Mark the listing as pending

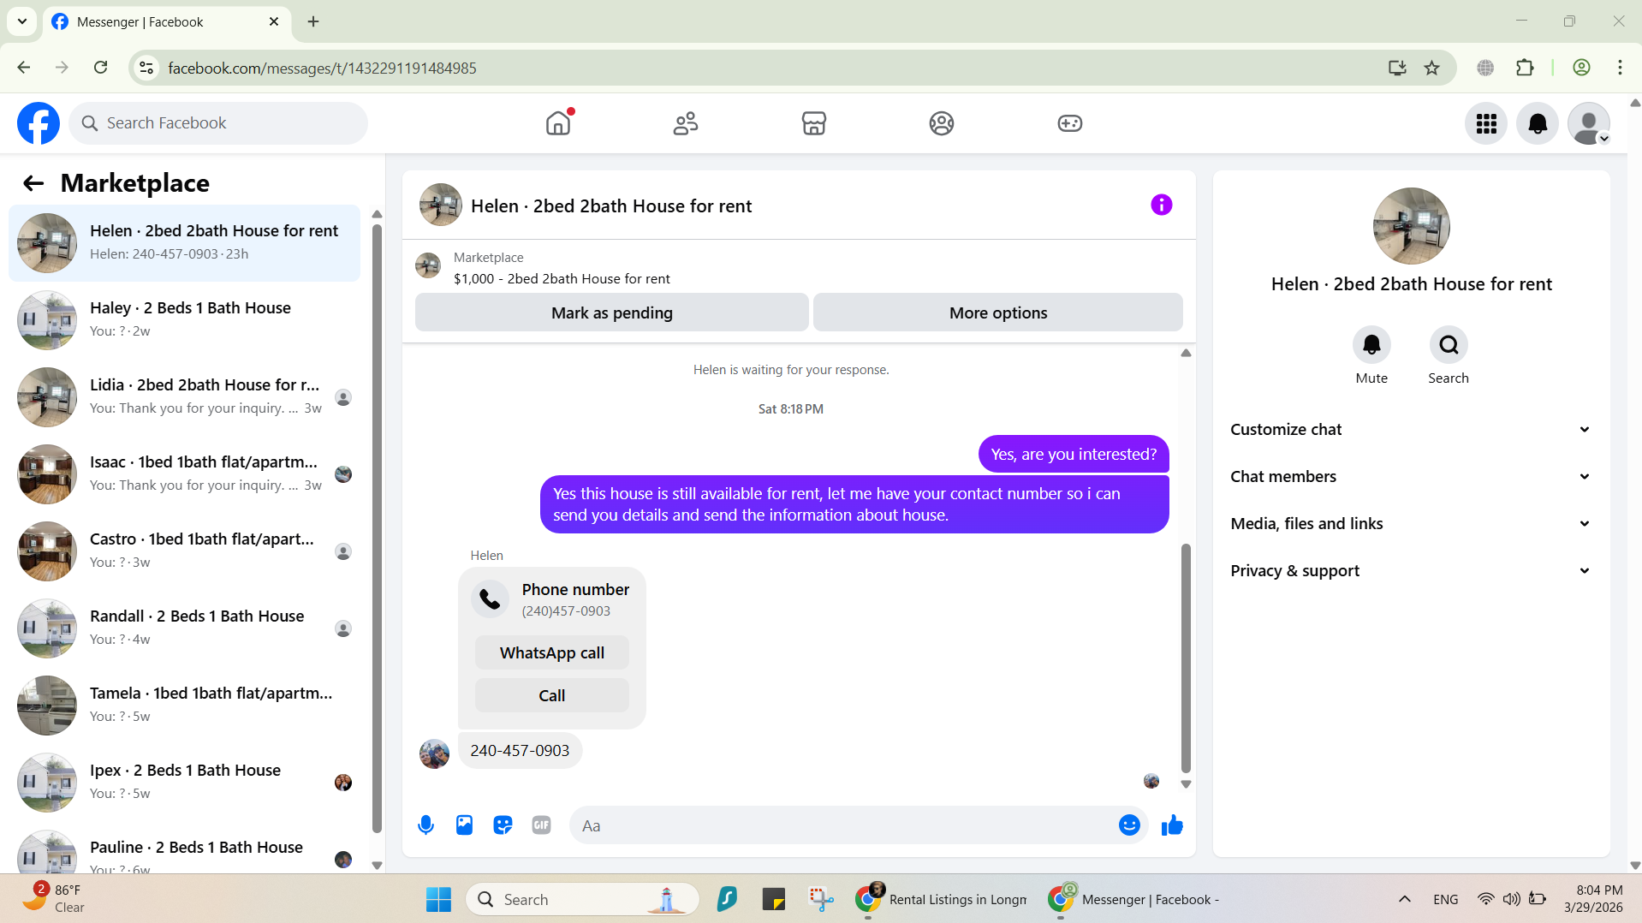(612, 313)
